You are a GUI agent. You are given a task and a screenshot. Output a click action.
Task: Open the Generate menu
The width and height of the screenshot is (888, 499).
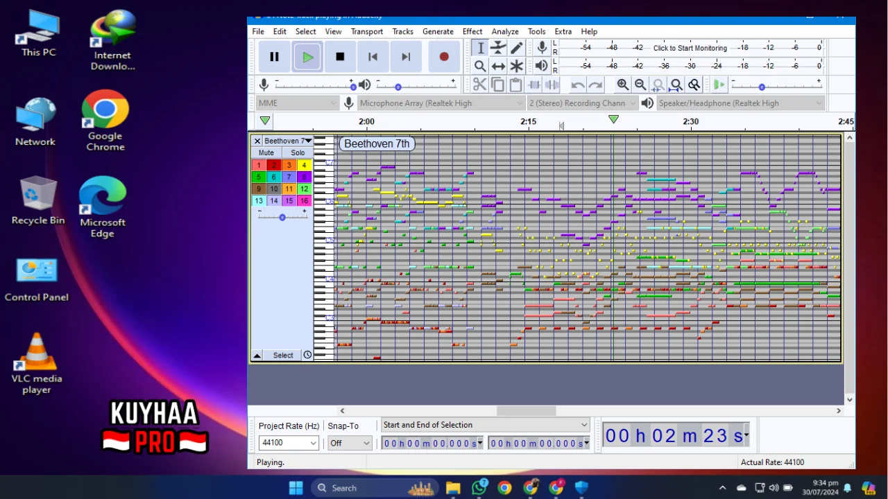point(438,31)
